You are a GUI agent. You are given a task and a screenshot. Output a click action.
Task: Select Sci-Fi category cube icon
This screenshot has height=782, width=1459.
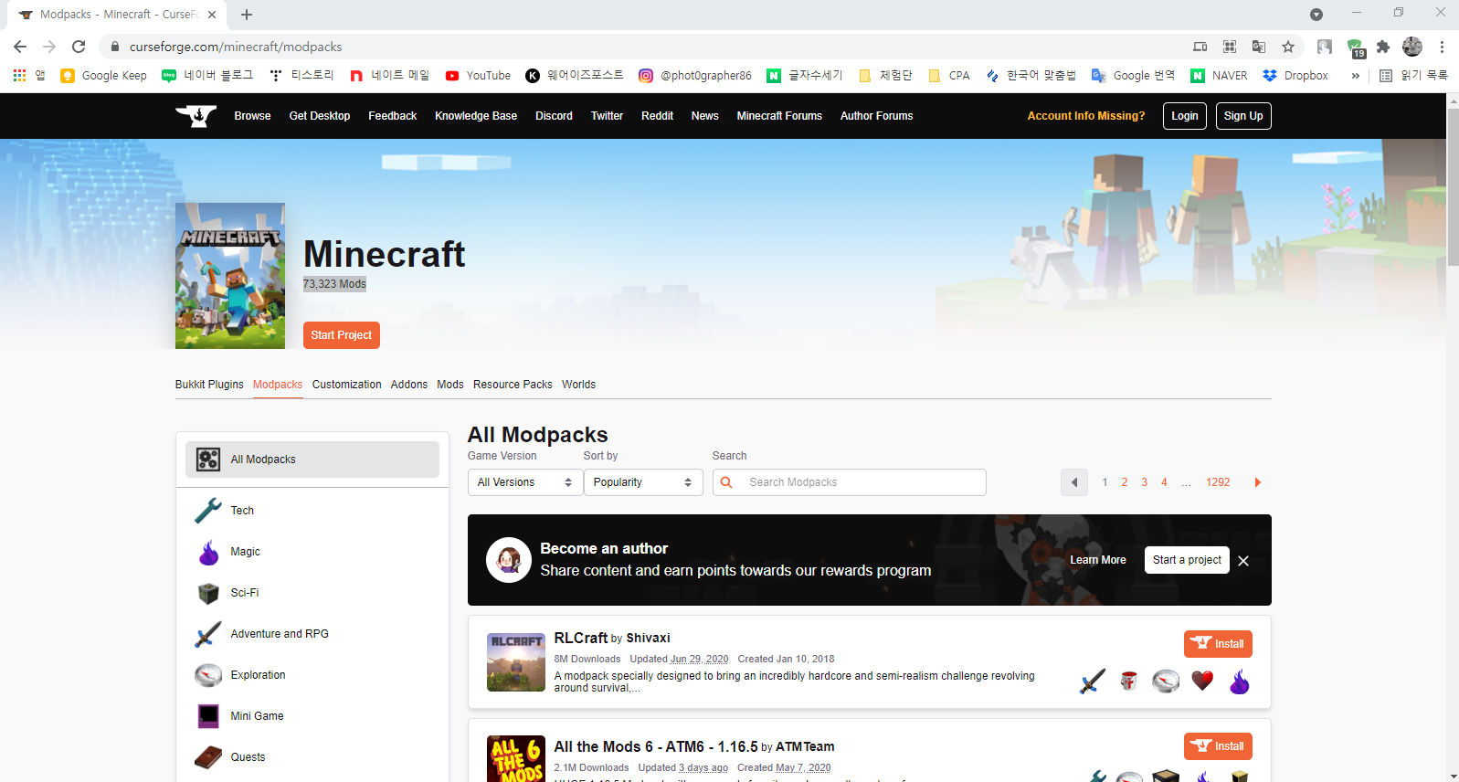pyautogui.click(x=208, y=593)
